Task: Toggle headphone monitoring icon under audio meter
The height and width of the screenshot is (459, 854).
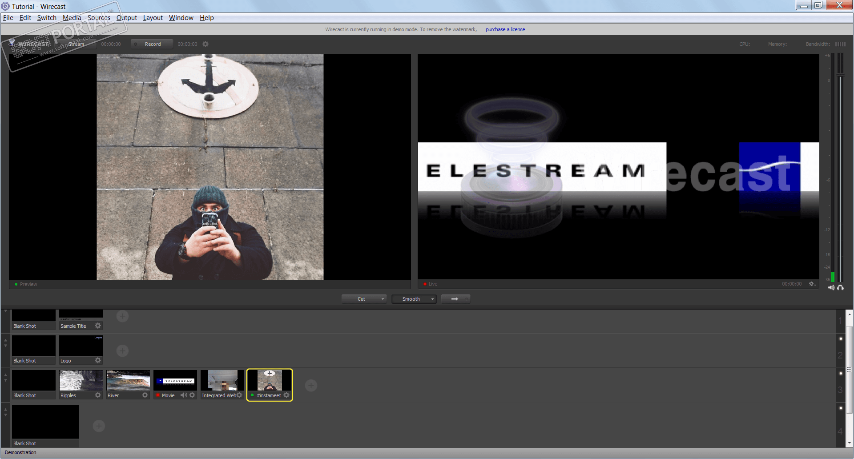Action: point(840,288)
